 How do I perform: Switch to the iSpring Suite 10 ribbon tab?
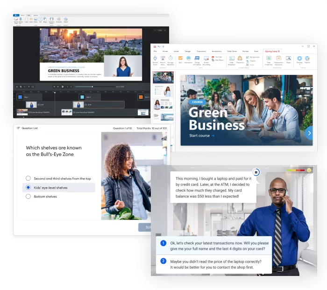(x=272, y=51)
